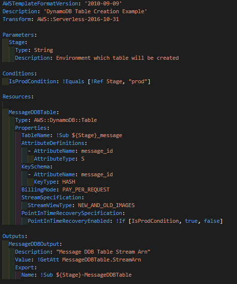Click the AttributeDefinitions key
This screenshot has height=284, width=237.
click(53, 143)
